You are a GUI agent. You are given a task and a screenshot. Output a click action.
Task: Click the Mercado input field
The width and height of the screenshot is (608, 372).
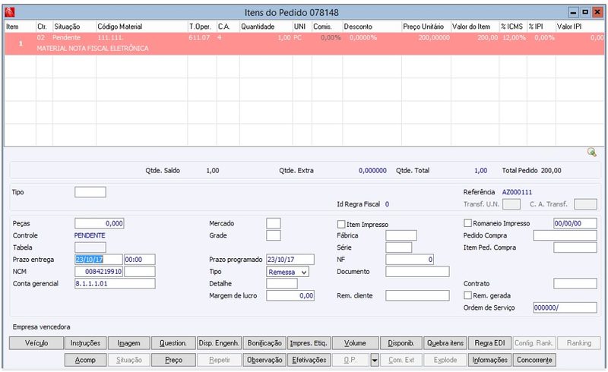274,223
